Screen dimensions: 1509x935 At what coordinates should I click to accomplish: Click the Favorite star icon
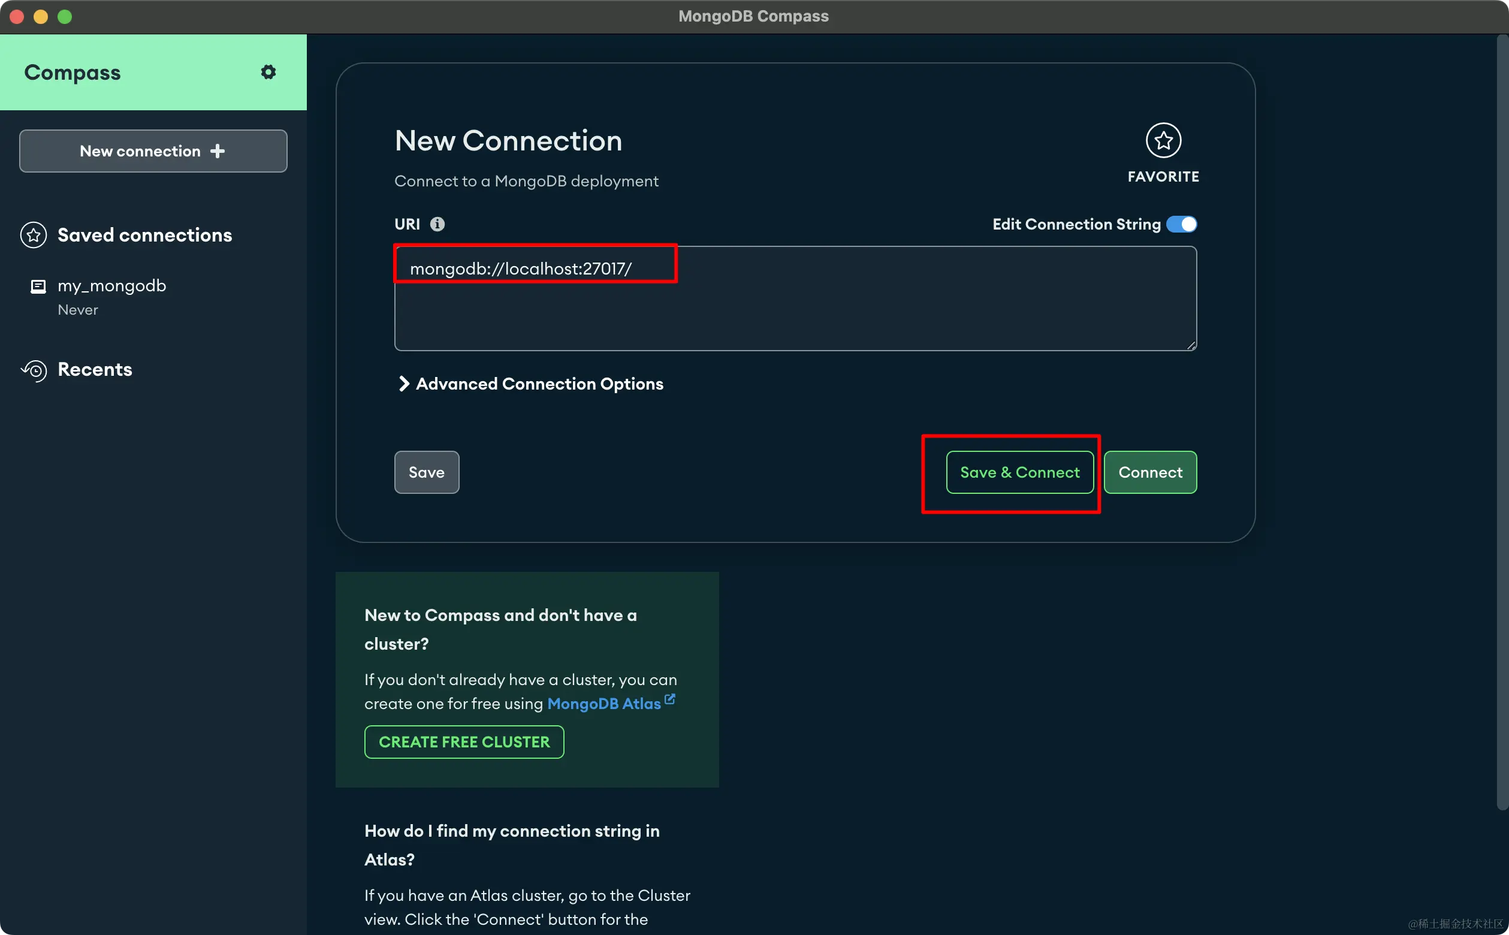[1163, 140]
